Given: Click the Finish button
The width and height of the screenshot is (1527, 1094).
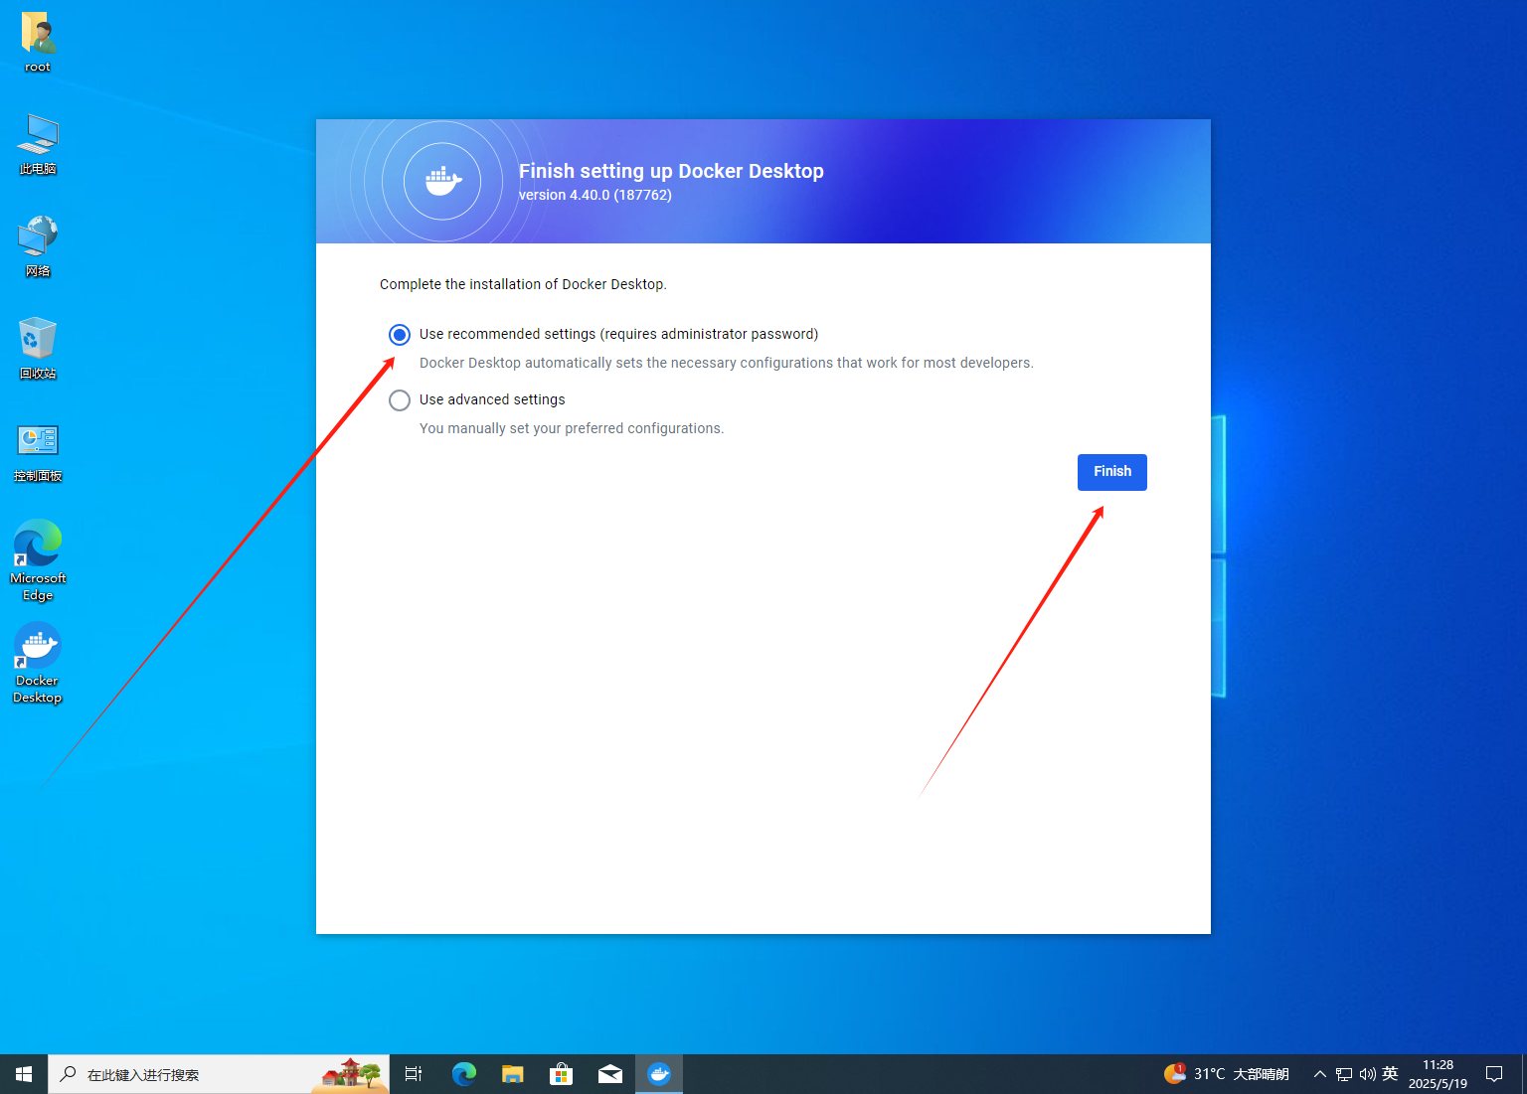Looking at the screenshot, I should click(x=1112, y=472).
